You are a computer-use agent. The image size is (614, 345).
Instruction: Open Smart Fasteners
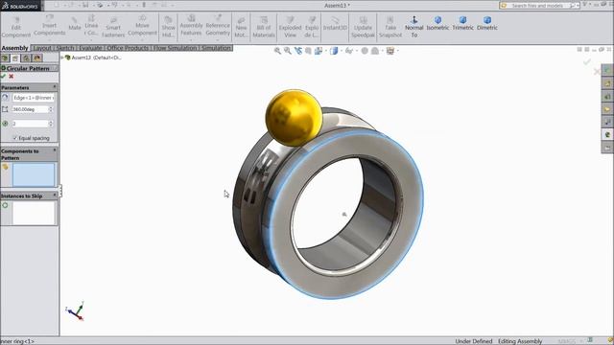tap(113, 27)
